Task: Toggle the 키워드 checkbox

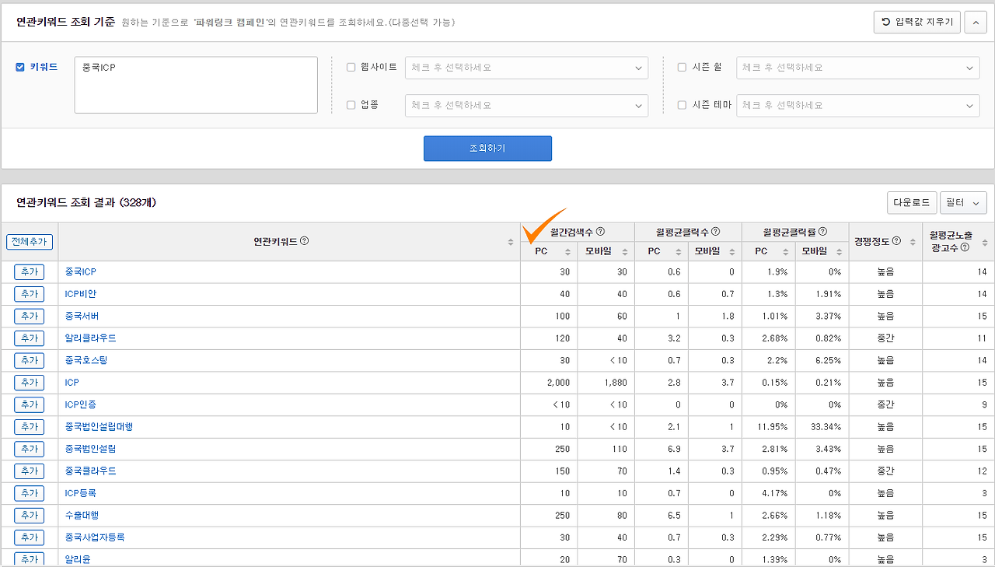Action: click(x=20, y=67)
